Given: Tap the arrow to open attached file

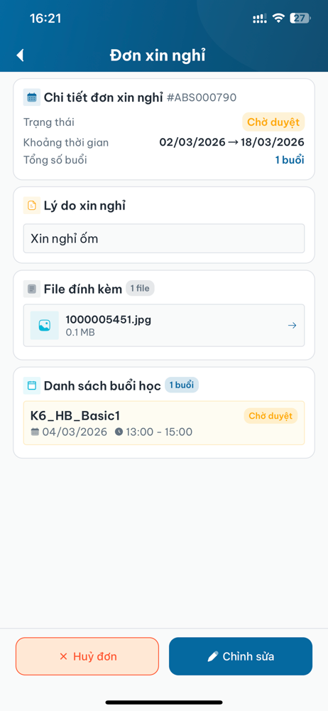Looking at the screenshot, I should (293, 325).
